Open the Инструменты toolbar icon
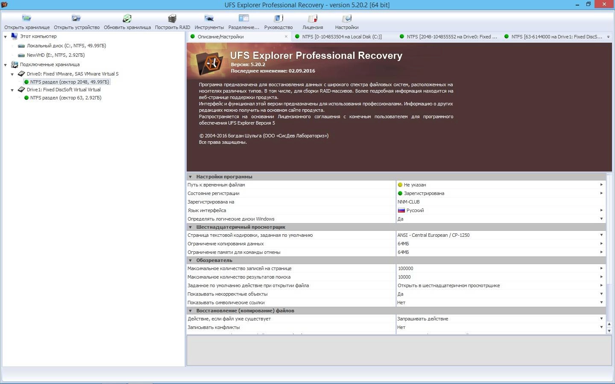Screen dimensions: 615x384 209,18
